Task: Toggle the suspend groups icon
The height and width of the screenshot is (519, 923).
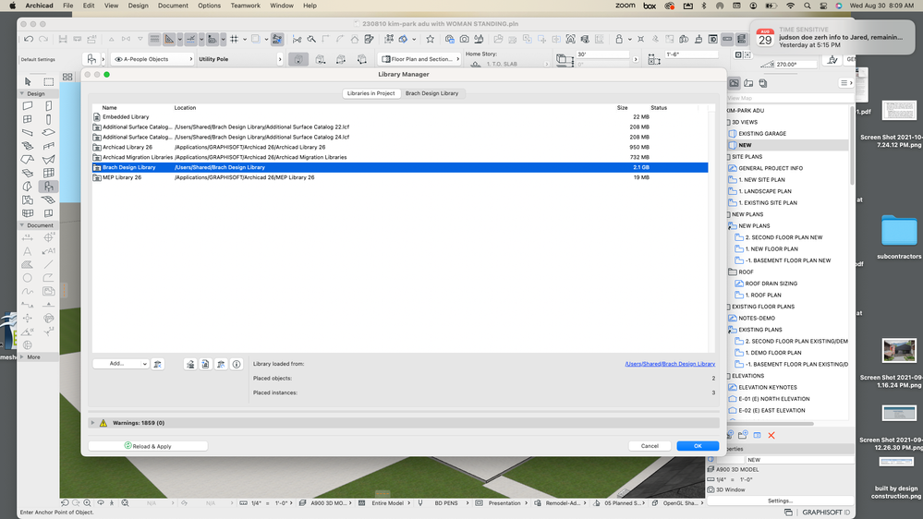Action: click(x=276, y=39)
